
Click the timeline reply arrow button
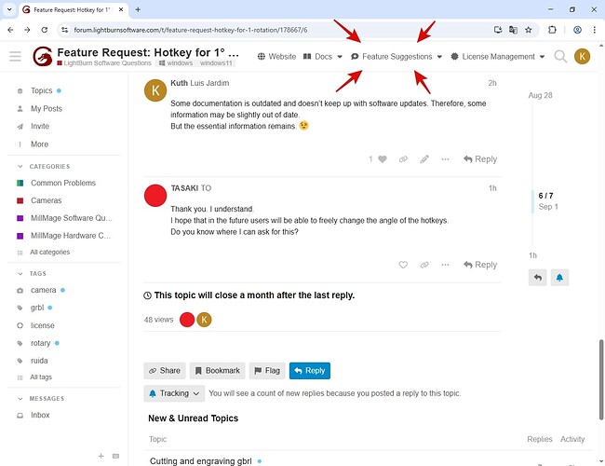click(x=537, y=278)
